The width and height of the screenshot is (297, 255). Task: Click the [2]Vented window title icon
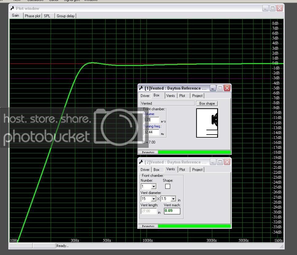pos(141,162)
